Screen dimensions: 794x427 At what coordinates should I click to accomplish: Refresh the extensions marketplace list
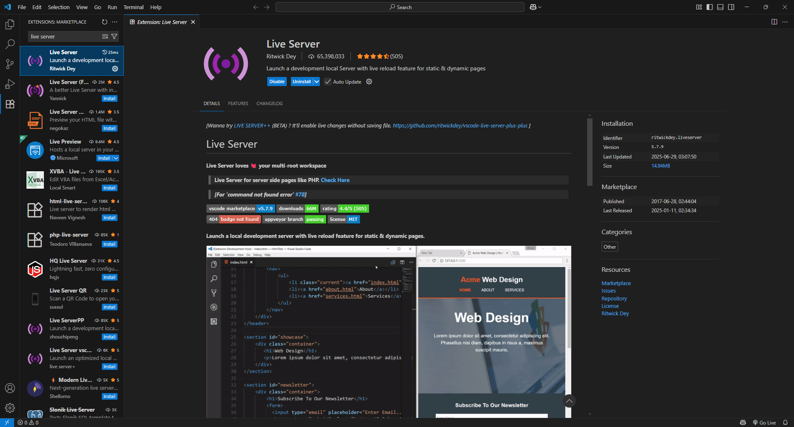pyautogui.click(x=105, y=22)
